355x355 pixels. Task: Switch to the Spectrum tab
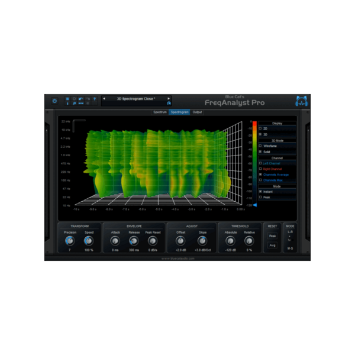click(160, 112)
